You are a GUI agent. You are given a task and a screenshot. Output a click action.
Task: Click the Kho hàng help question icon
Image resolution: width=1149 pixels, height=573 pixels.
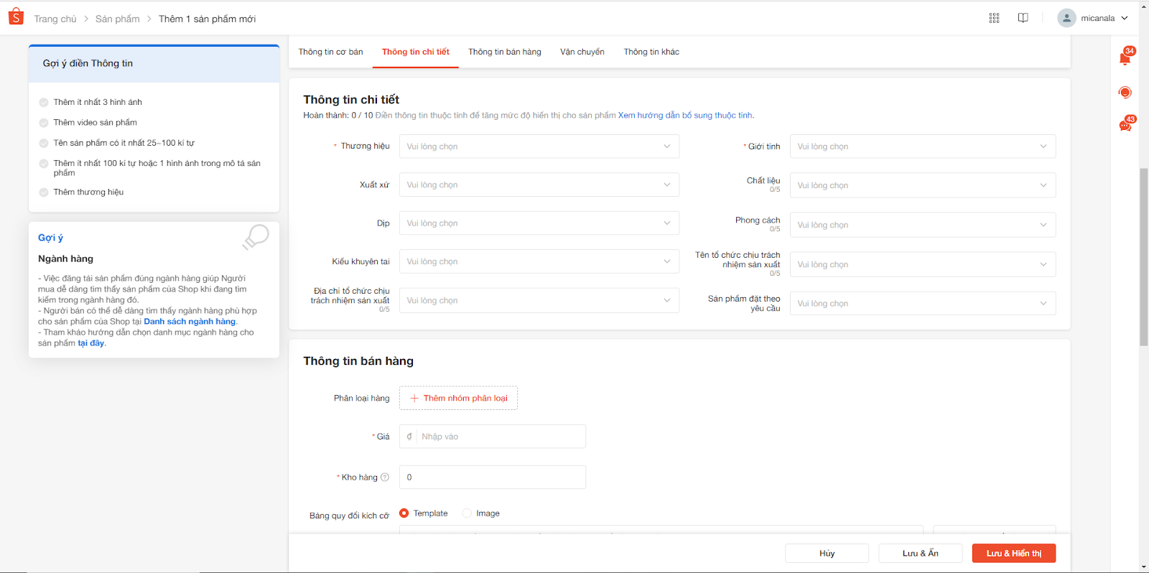point(385,478)
